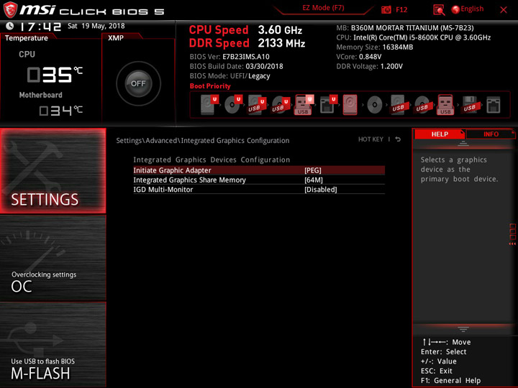Switch to the INFO tab
The image size is (518, 388).
491,134
